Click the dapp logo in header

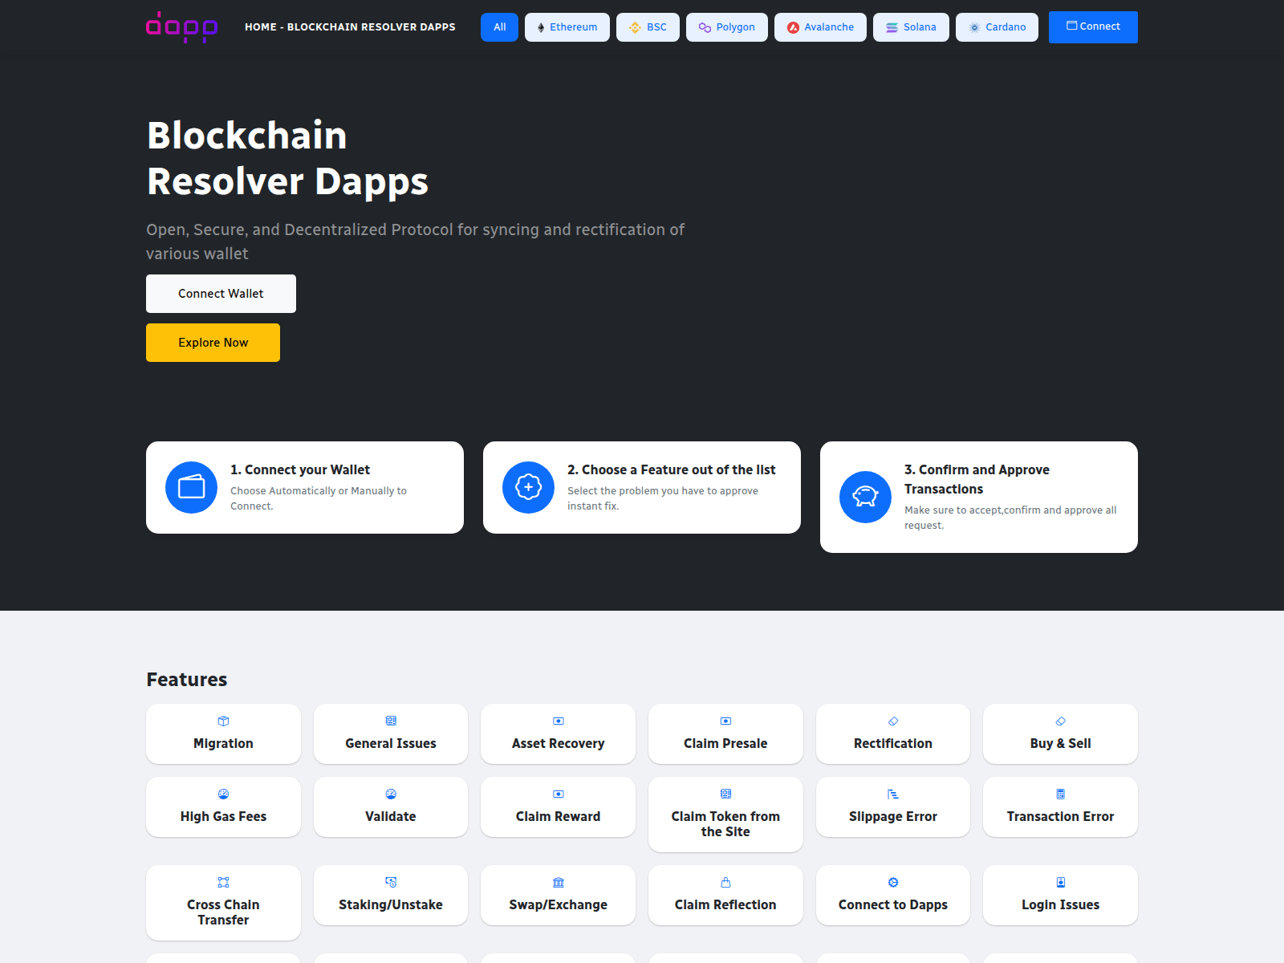(x=182, y=26)
